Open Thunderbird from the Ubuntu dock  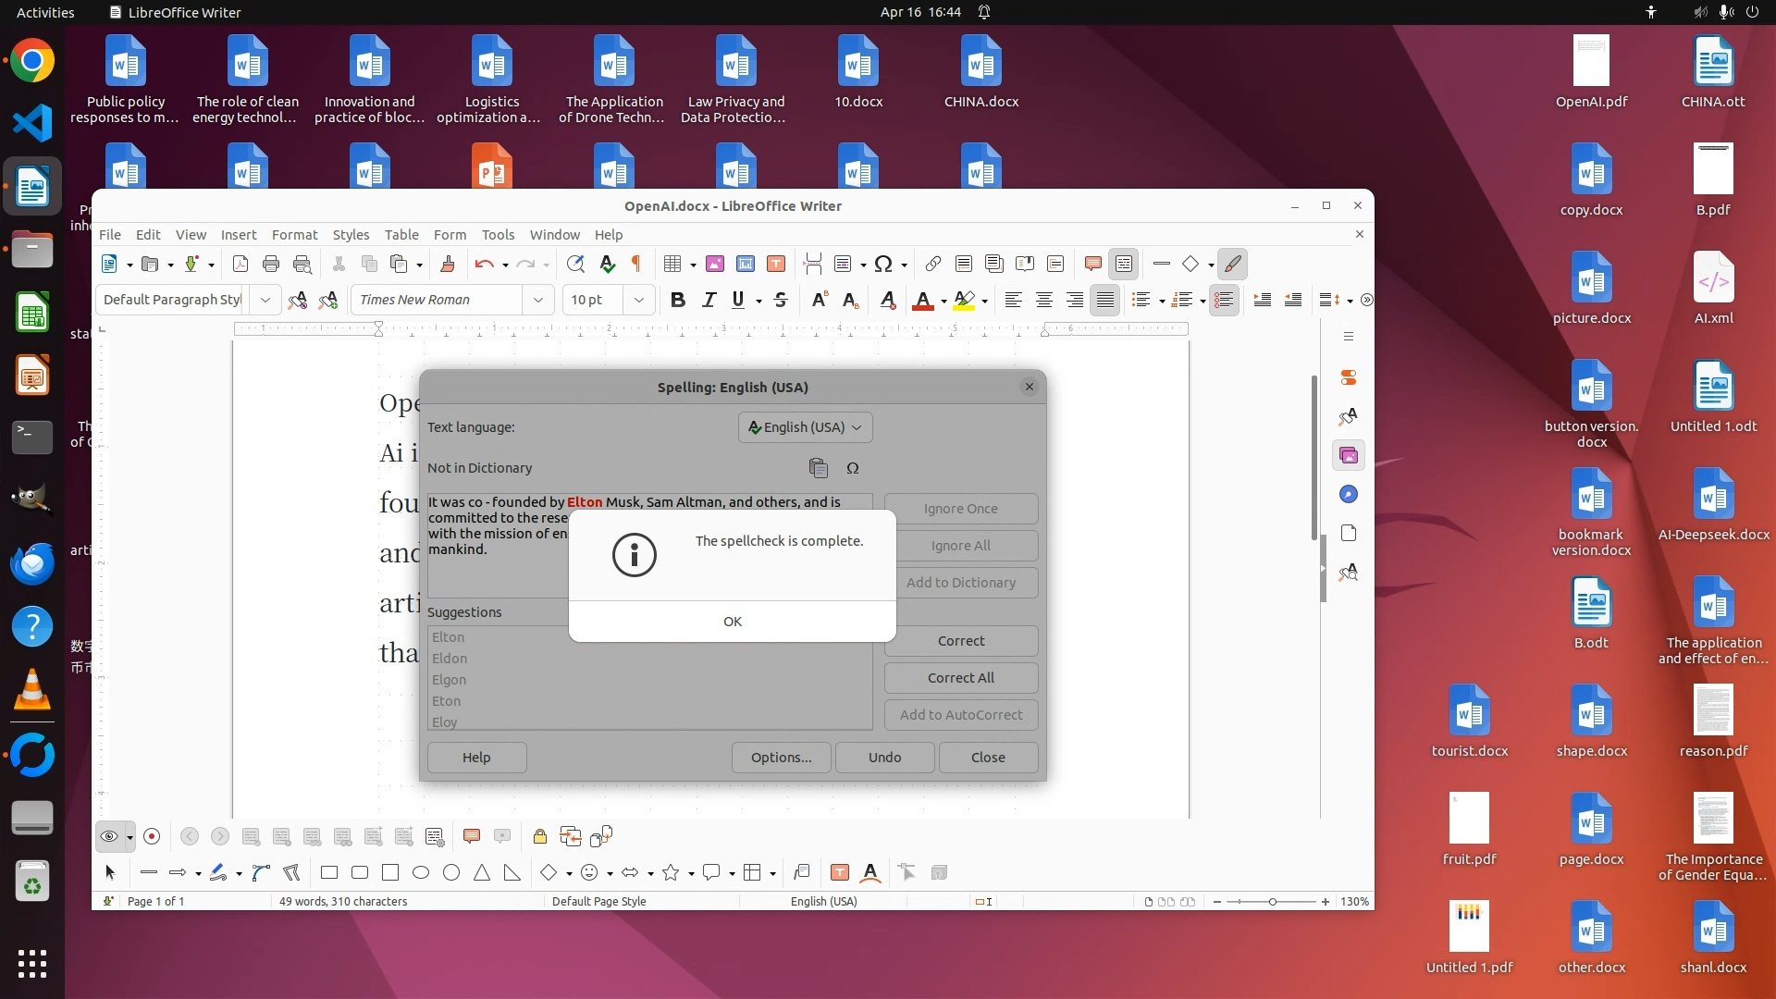point(32,563)
